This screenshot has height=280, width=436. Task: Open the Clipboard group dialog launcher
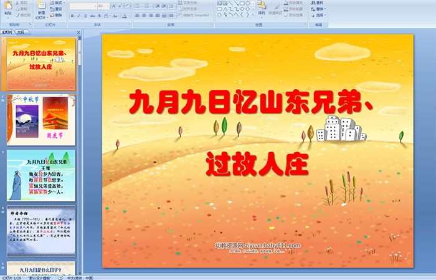(31, 25)
